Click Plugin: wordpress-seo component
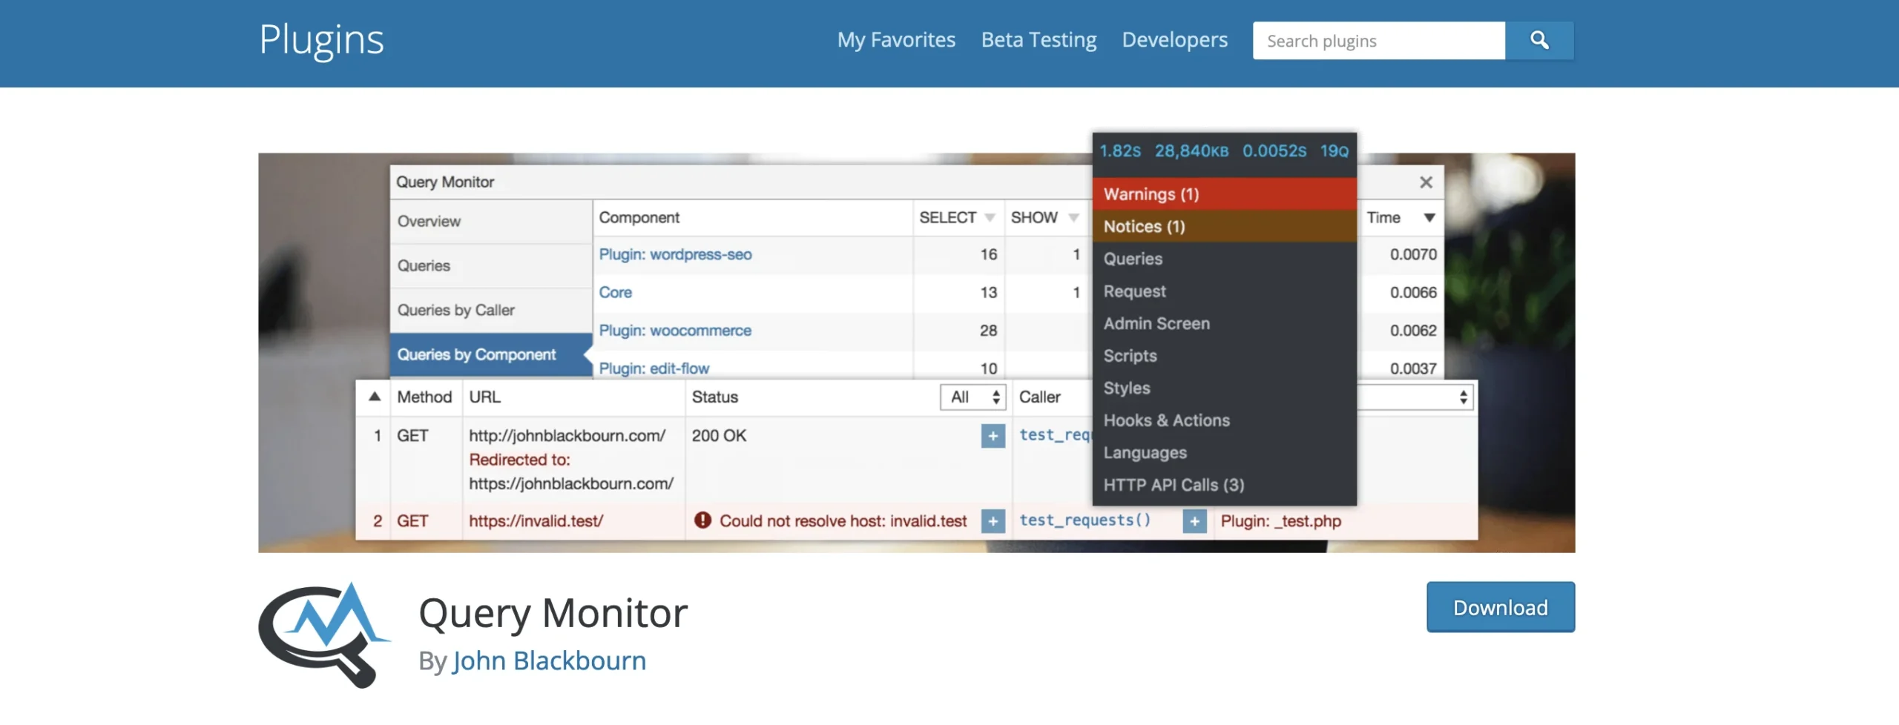This screenshot has width=1899, height=725. click(x=675, y=254)
